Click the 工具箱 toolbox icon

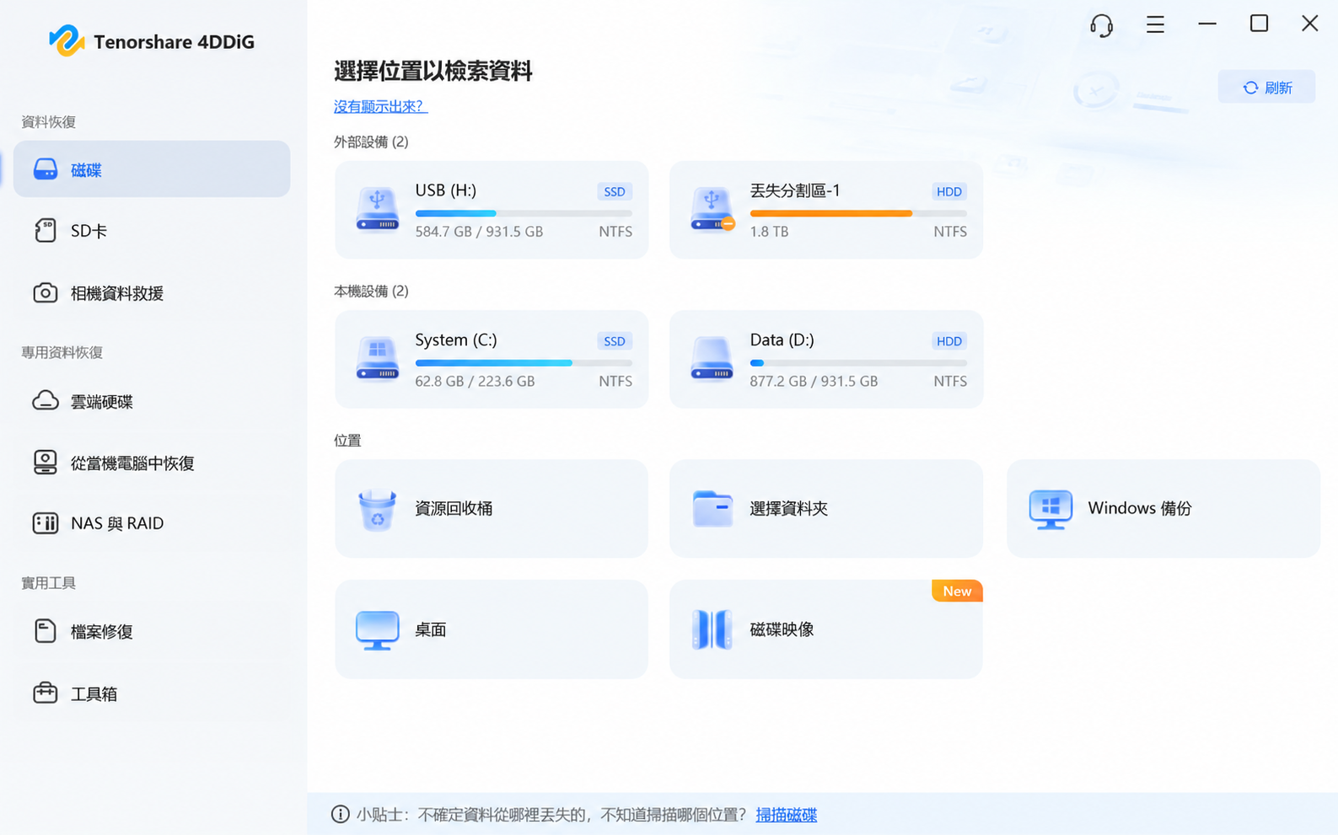point(46,693)
